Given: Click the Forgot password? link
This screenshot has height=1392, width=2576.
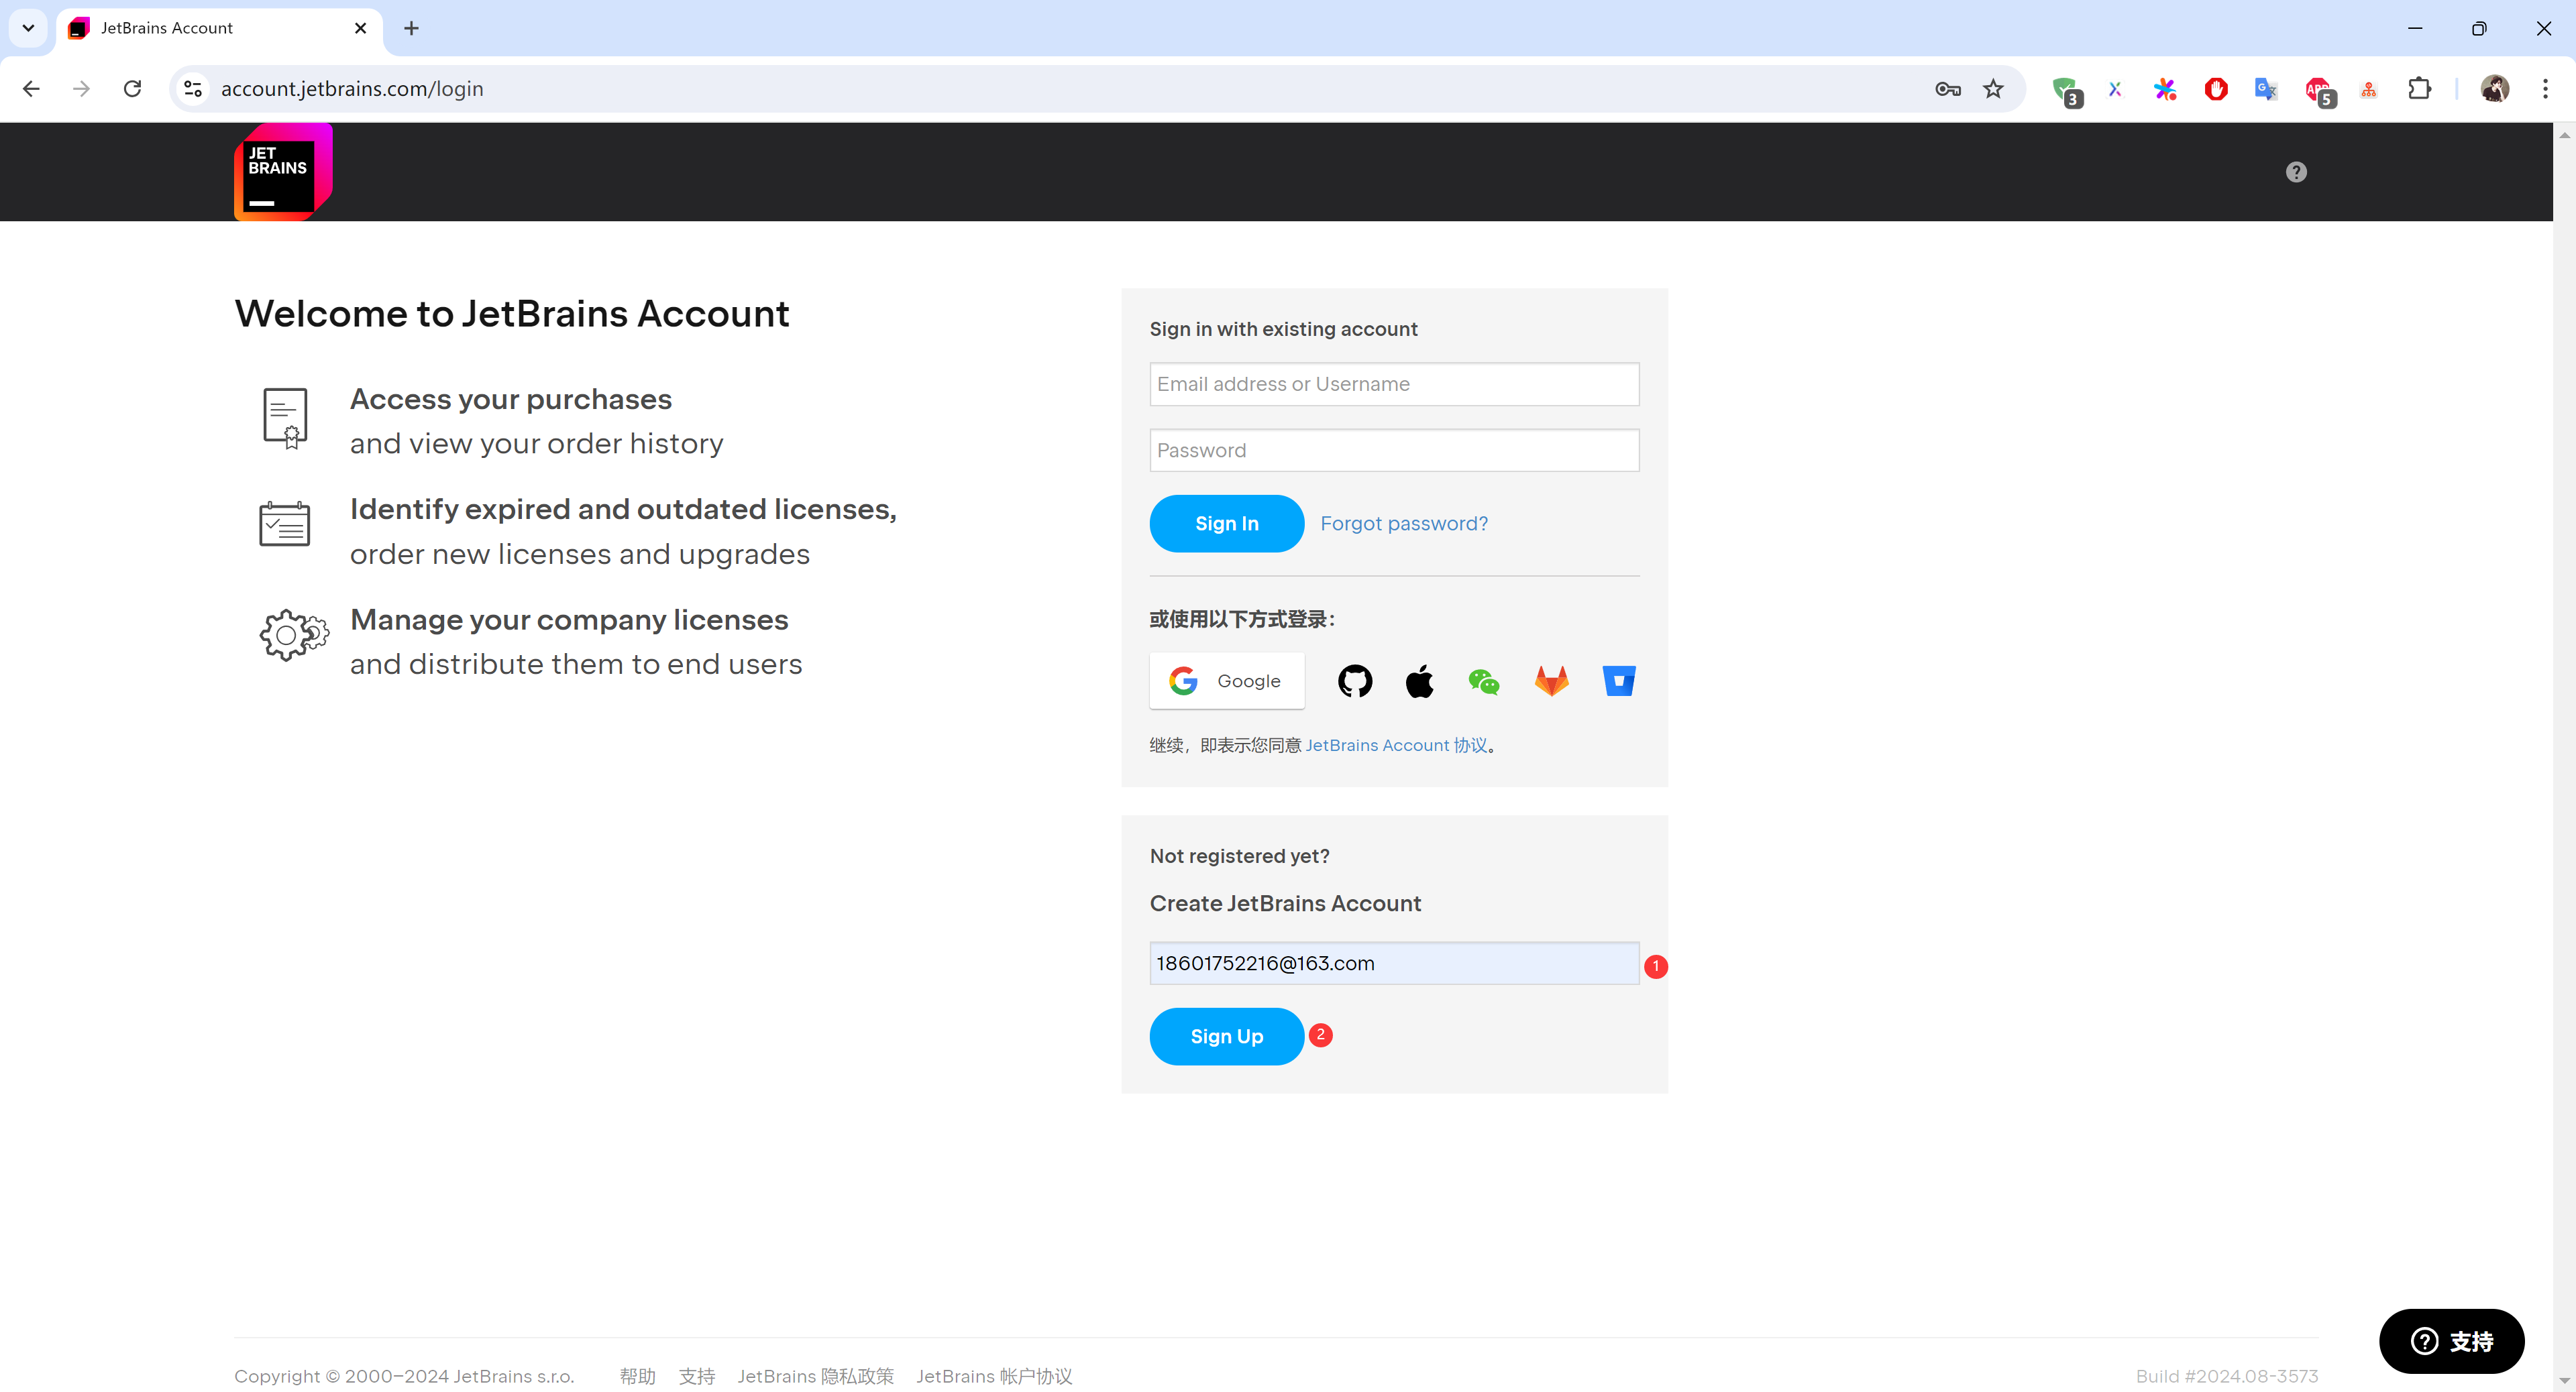Looking at the screenshot, I should pos(1403,524).
